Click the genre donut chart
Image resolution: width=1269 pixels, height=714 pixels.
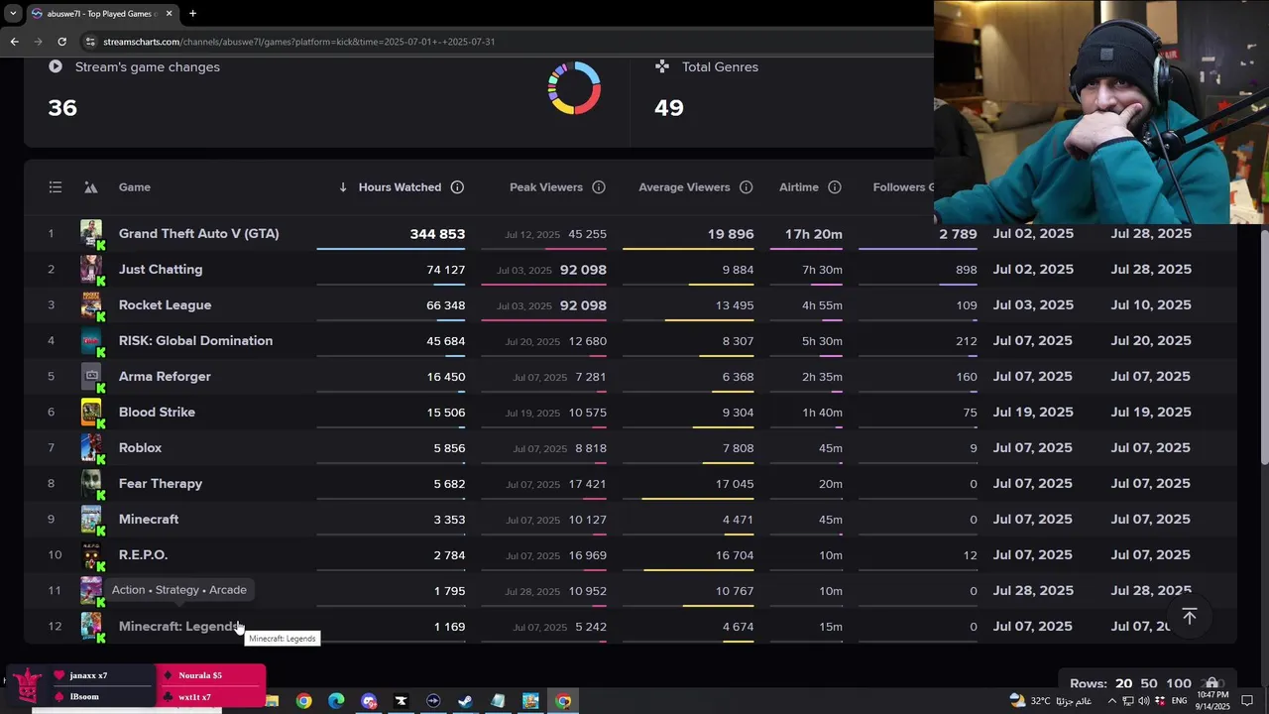(574, 88)
